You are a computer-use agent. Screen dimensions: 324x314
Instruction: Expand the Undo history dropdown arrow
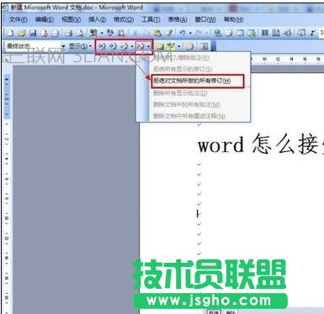point(190,34)
